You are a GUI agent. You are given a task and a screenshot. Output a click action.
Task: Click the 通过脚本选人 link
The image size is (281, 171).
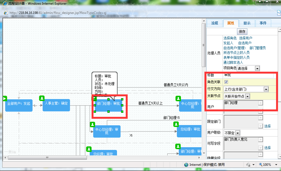click(x=233, y=62)
